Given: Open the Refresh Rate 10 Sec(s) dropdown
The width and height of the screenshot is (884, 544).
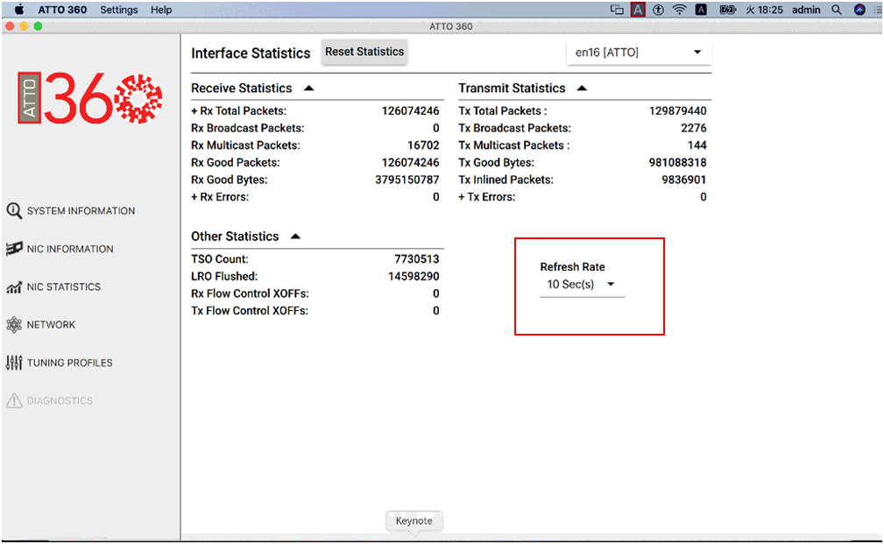Looking at the screenshot, I should point(582,284).
